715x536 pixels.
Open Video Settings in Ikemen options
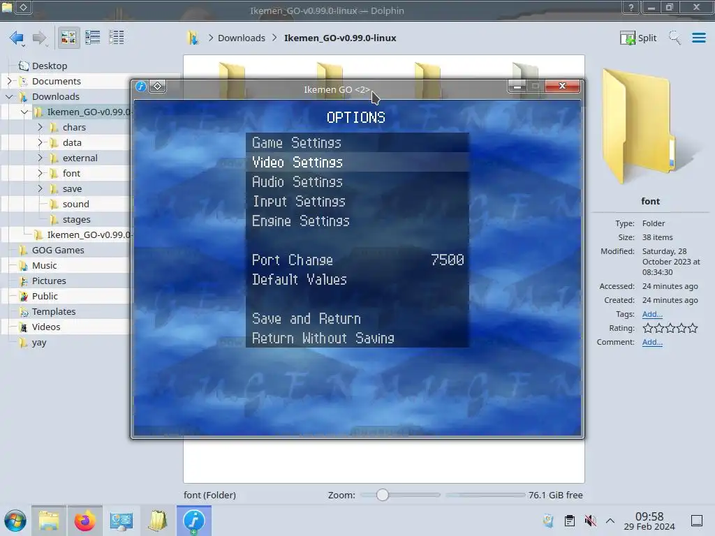357,162
